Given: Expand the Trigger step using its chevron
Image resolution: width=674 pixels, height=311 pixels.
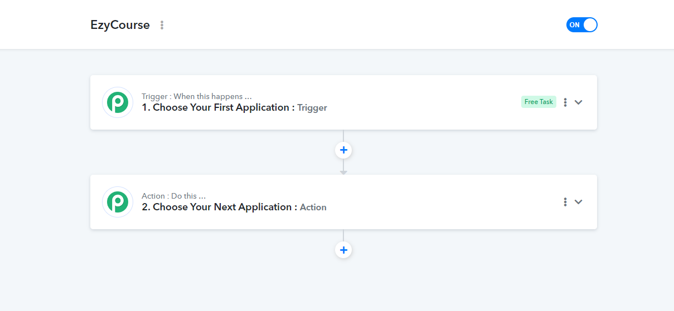Looking at the screenshot, I should point(579,102).
